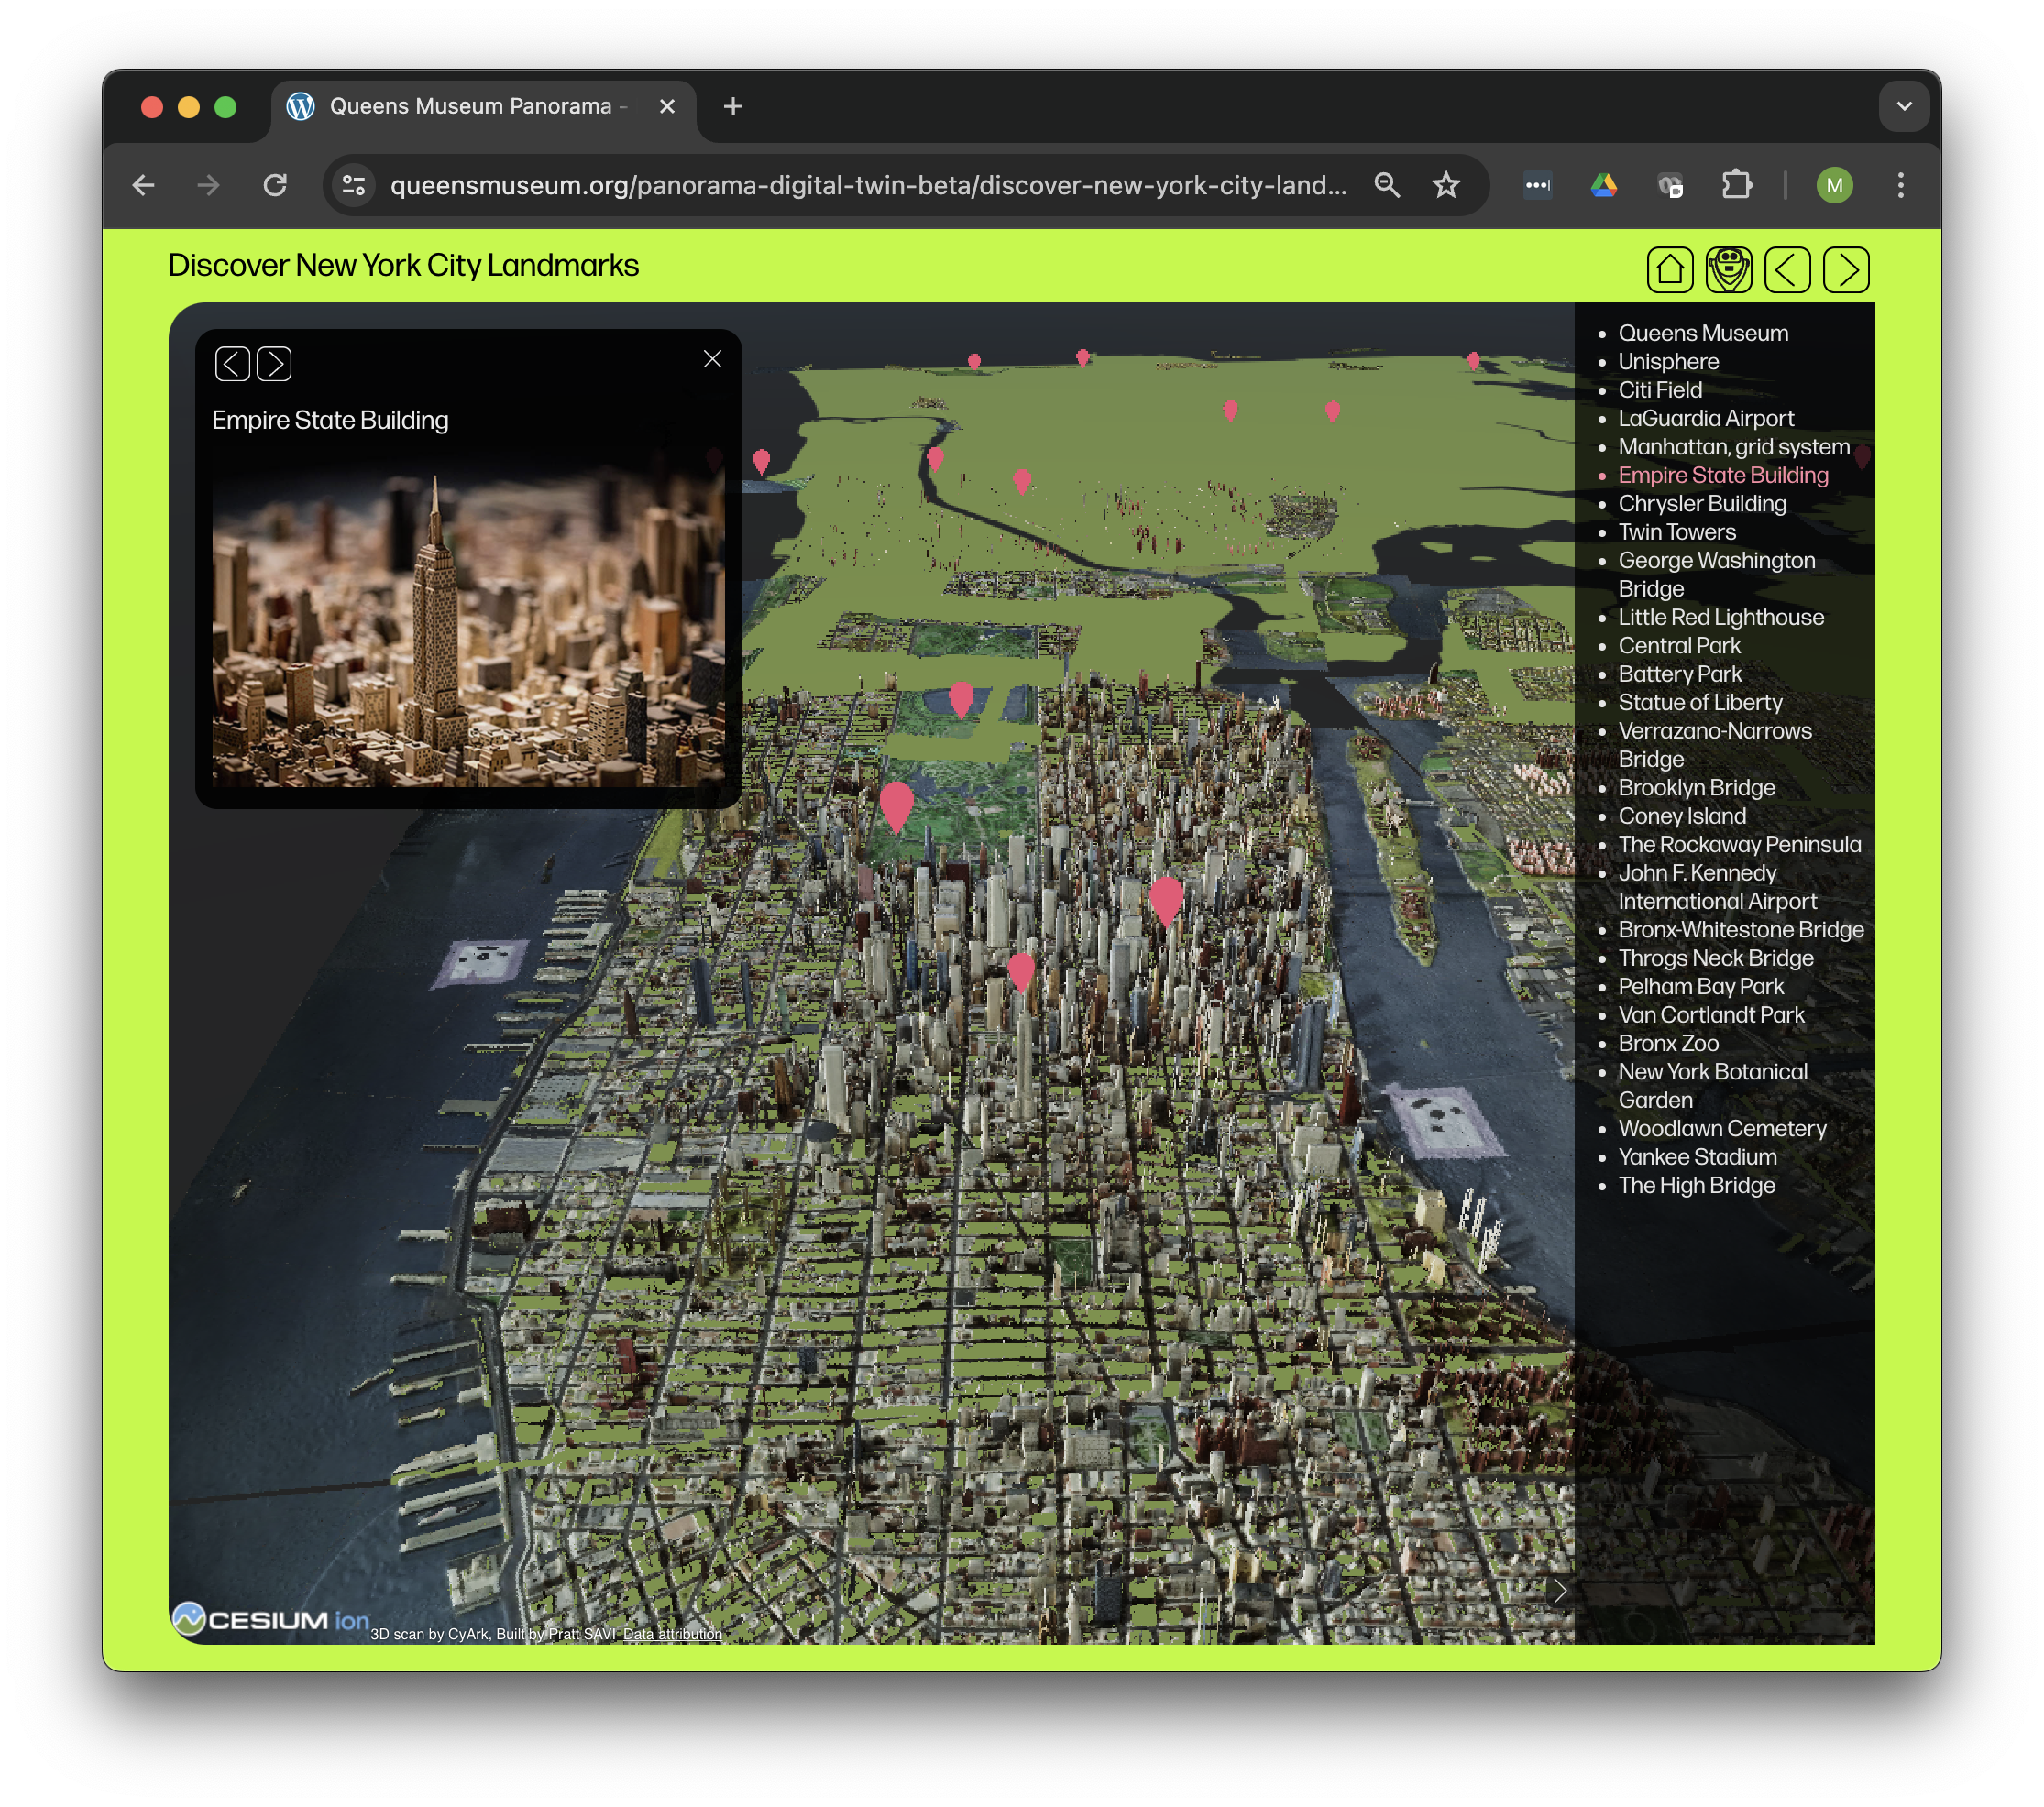
Task: Collapse the landmark list side panel chevron
Action: pos(1559,1591)
